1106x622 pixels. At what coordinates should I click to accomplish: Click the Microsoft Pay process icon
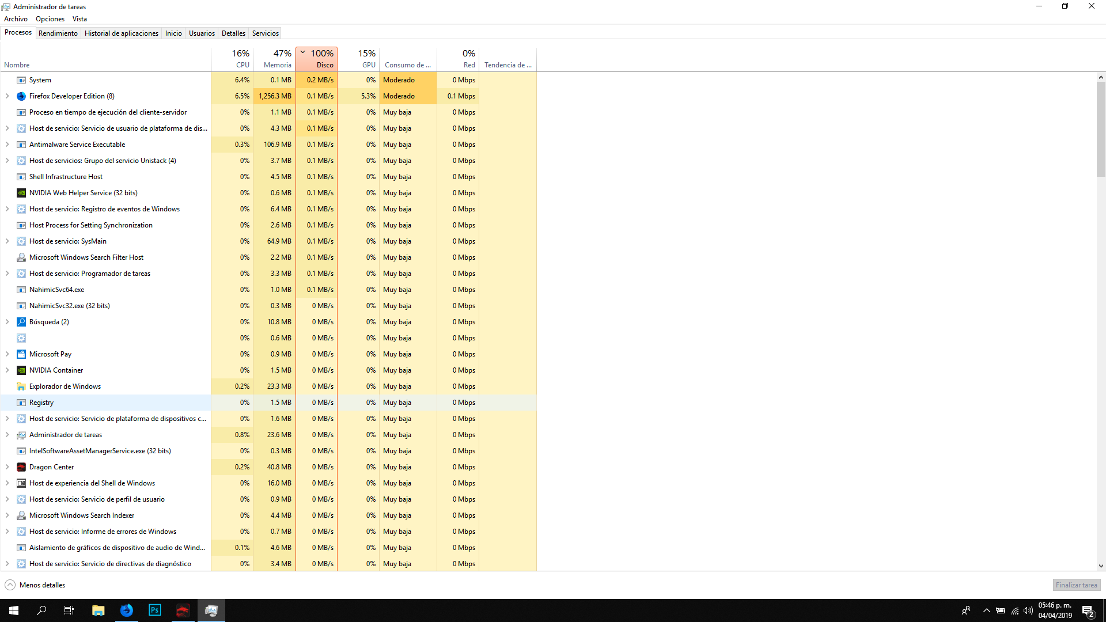21,354
